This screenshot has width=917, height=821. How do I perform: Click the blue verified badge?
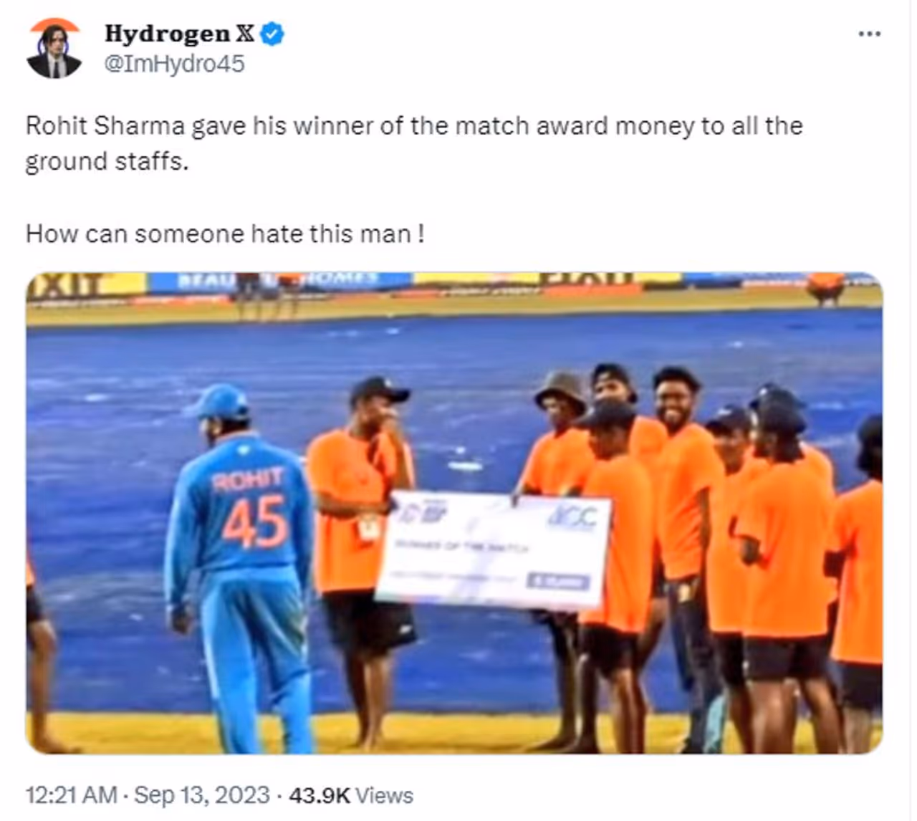click(272, 34)
